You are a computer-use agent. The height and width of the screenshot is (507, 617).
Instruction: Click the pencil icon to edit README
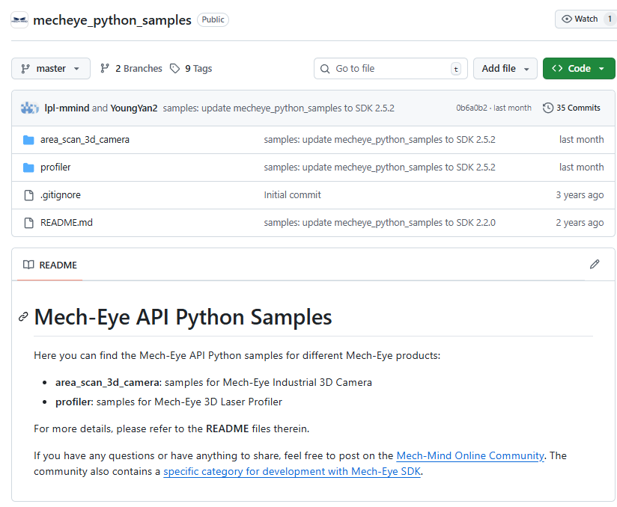point(595,264)
